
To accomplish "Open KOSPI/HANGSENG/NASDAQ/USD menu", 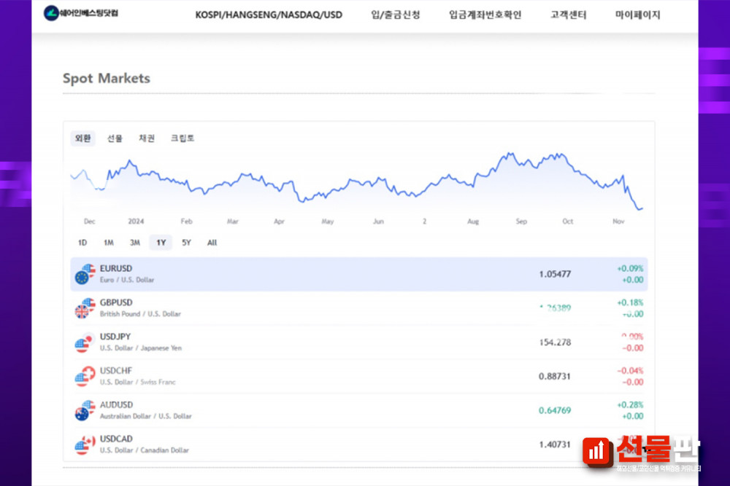I will click(269, 15).
